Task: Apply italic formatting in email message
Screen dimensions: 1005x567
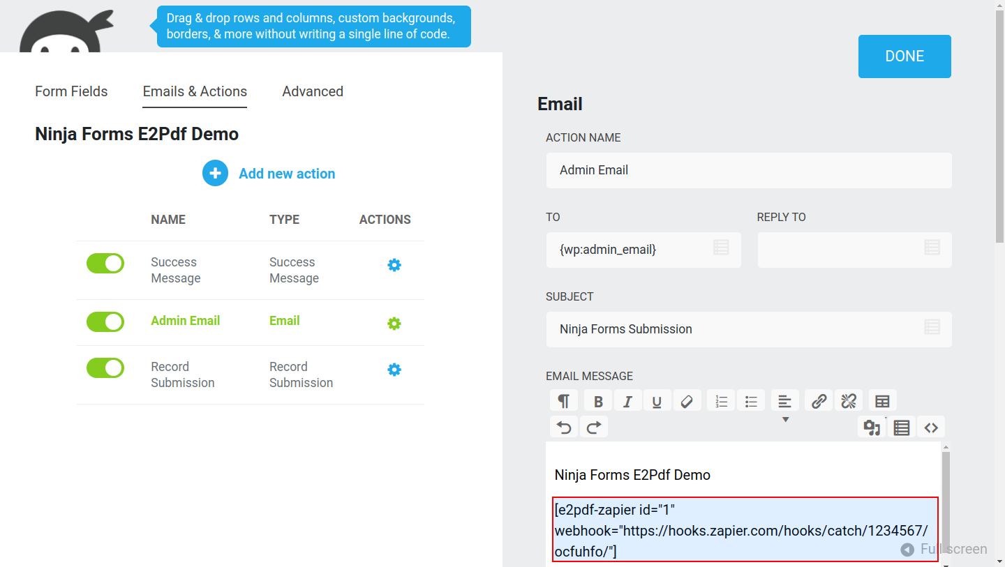Action: pyautogui.click(x=627, y=401)
